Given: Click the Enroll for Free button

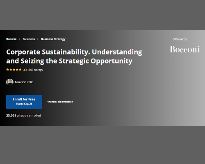Looking at the screenshot, I should tap(24, 102).
